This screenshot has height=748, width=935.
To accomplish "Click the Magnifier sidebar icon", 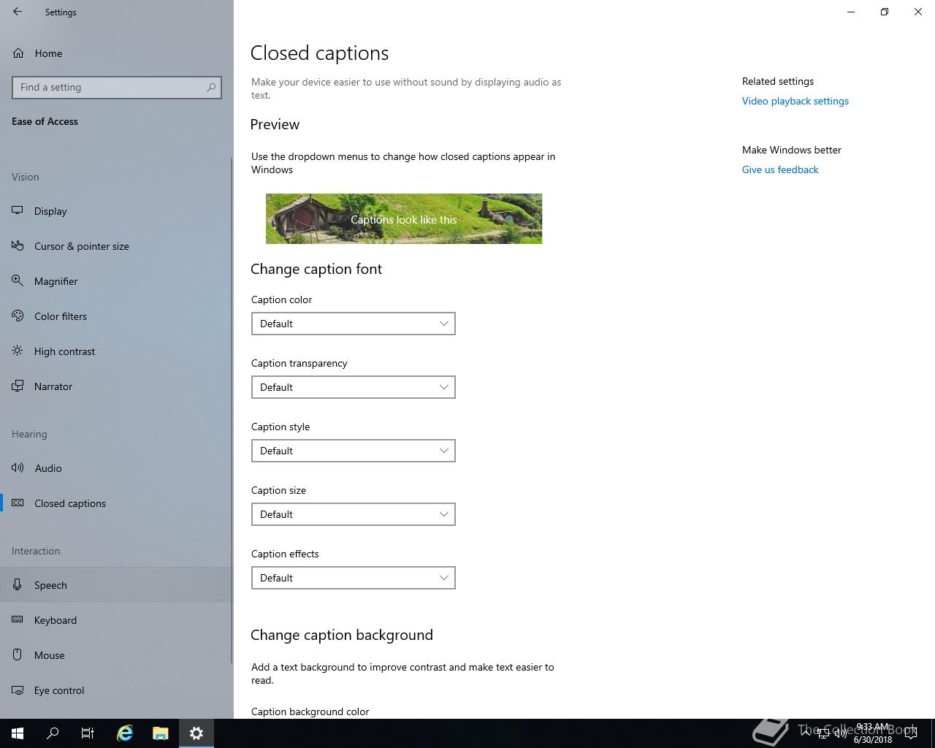I will coord(18,281).
